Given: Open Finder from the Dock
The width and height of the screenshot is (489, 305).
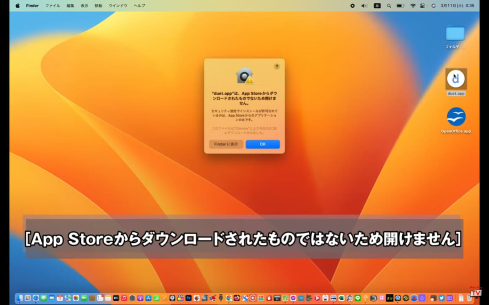Looking at the screenshot, I should click(20, 298).
